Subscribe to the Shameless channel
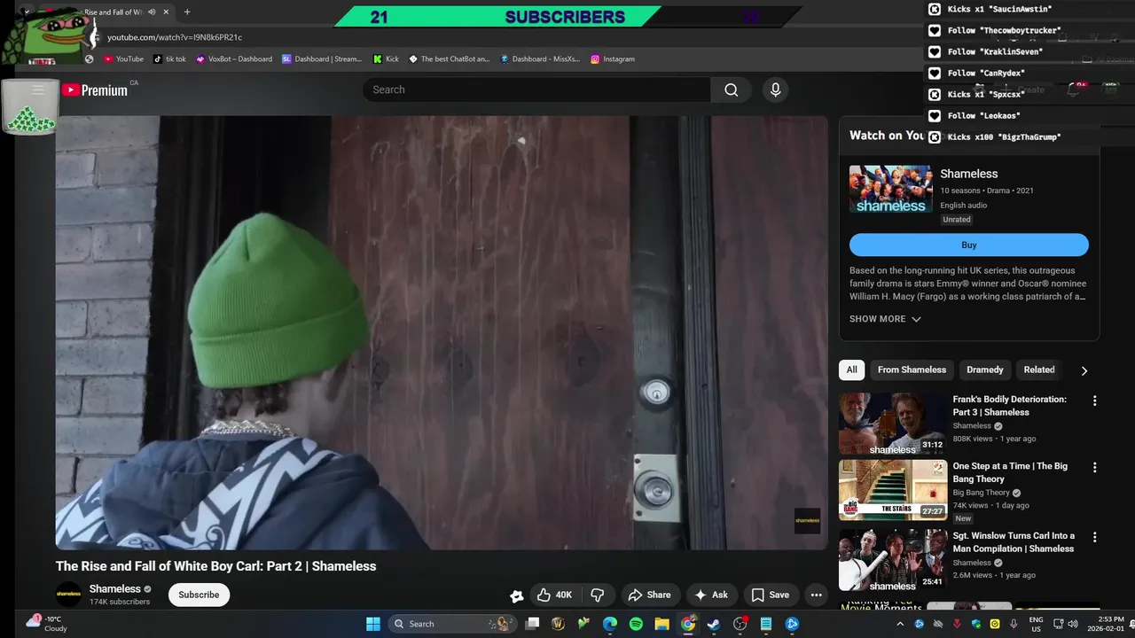1135x638 pixels. [199, 595]
